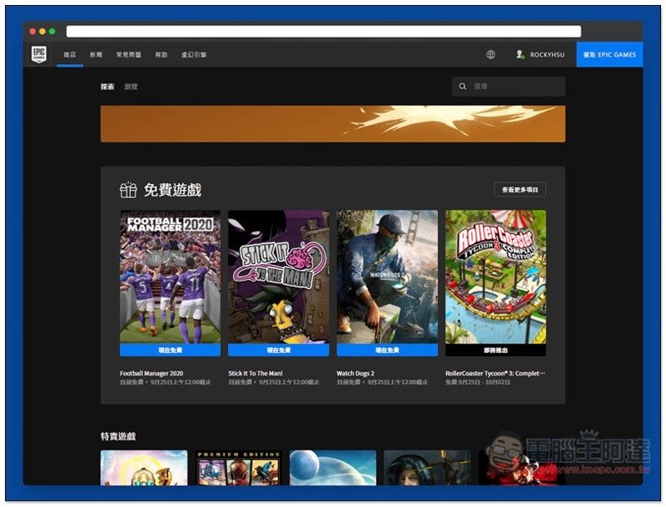This screenshot has width=666, height=507.
Task: Open the Football Manager 2020 cover art
Action: pos(170,276)
